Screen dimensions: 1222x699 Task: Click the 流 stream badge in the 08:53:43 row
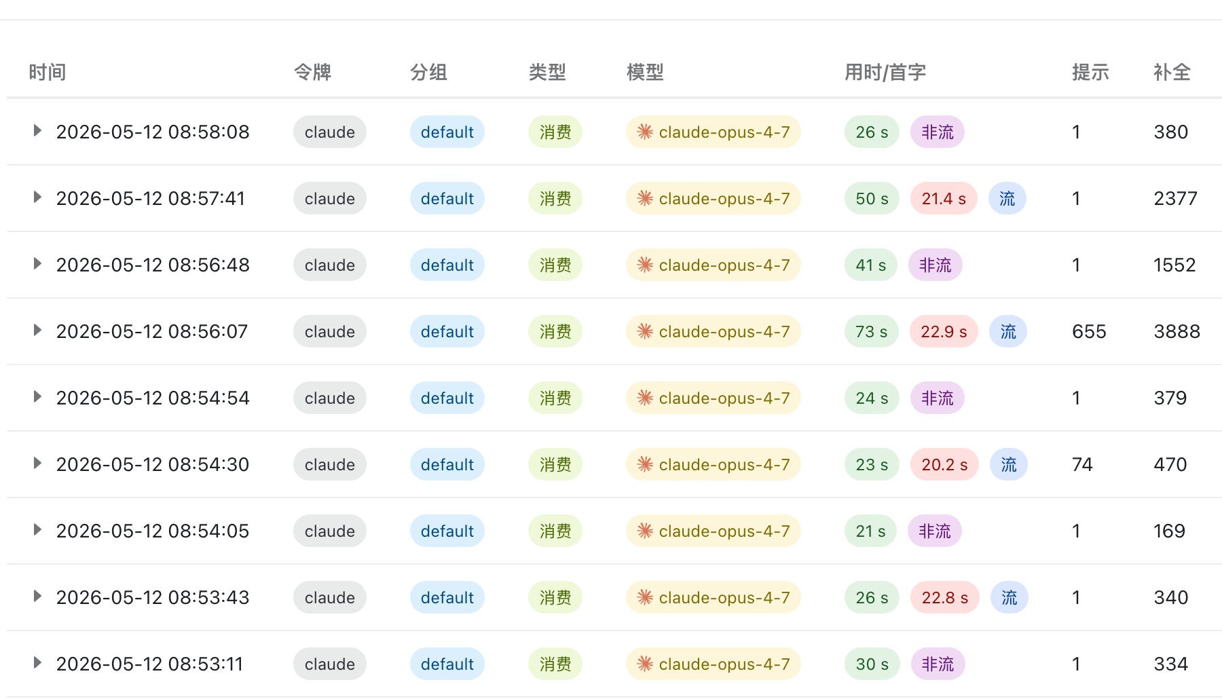click(x=1009, y=597)
